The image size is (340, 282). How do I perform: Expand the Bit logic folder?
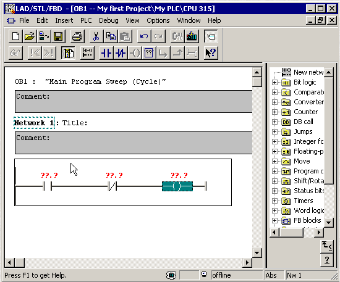click(x=274, y=83)
